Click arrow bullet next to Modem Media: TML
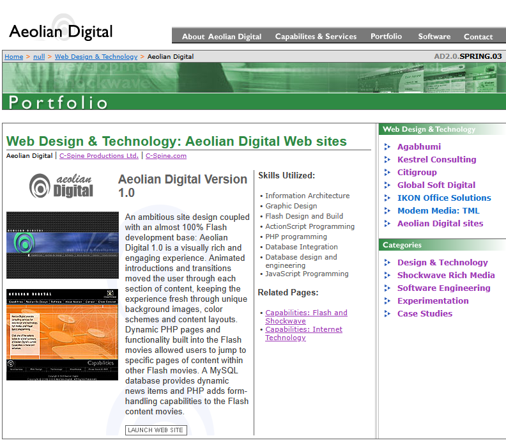The width and height of the screenshot is (506, 445). [x=388, y=211]
